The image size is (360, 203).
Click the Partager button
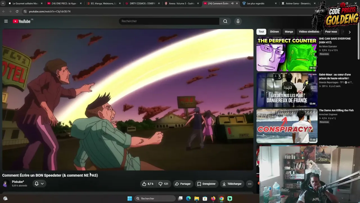(183, 184)
